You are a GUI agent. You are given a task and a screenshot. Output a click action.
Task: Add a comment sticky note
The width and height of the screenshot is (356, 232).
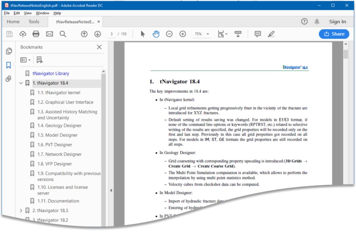(258, 34)
